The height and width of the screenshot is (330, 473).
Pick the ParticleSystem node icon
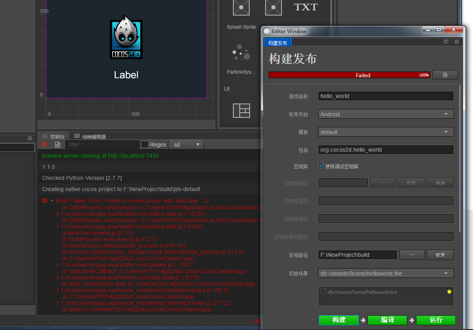[x=241, y=53]
